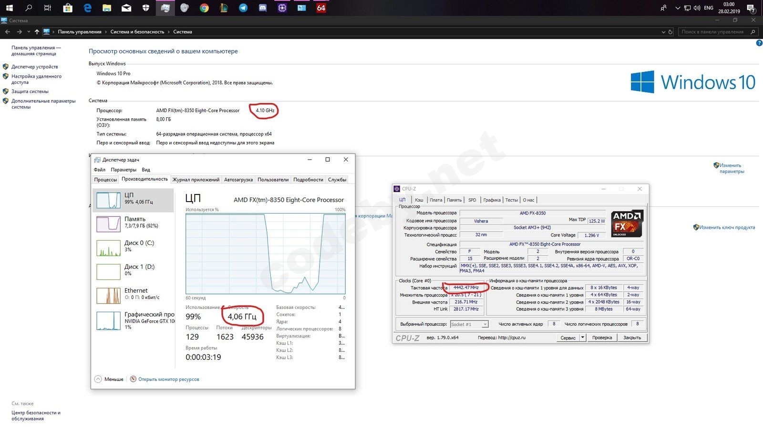This screenshot has width=763, height=429.
Task: Go up one level in Control Panel
Action: point(37,32)
